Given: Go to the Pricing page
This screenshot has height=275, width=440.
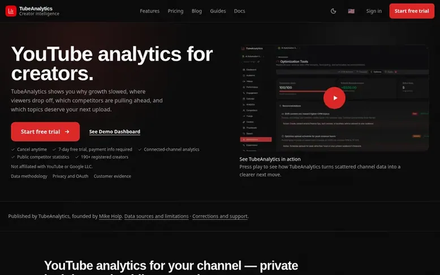Looking at the screenshot, I should (x=175, y=11).
